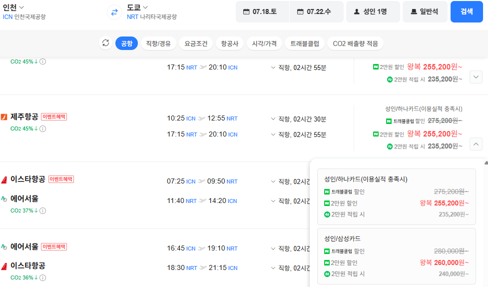Open 일반석 seat class selector
Viewport: 488px width, 287px height.
pos(425,12)
